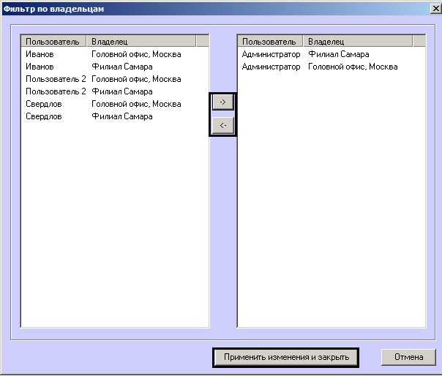
Task: Sort left list by Владелец column header
Action: click(141, 42)
